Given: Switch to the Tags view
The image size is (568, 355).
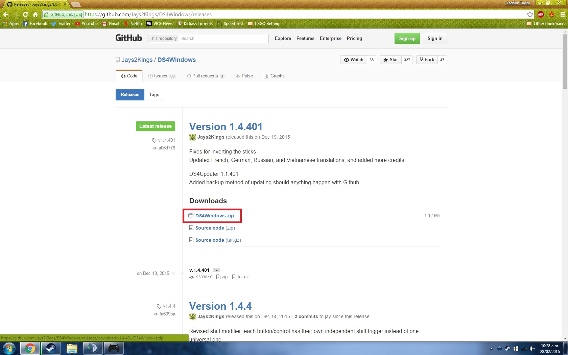Looking at the screenshot, I should (x=154, y=95).
